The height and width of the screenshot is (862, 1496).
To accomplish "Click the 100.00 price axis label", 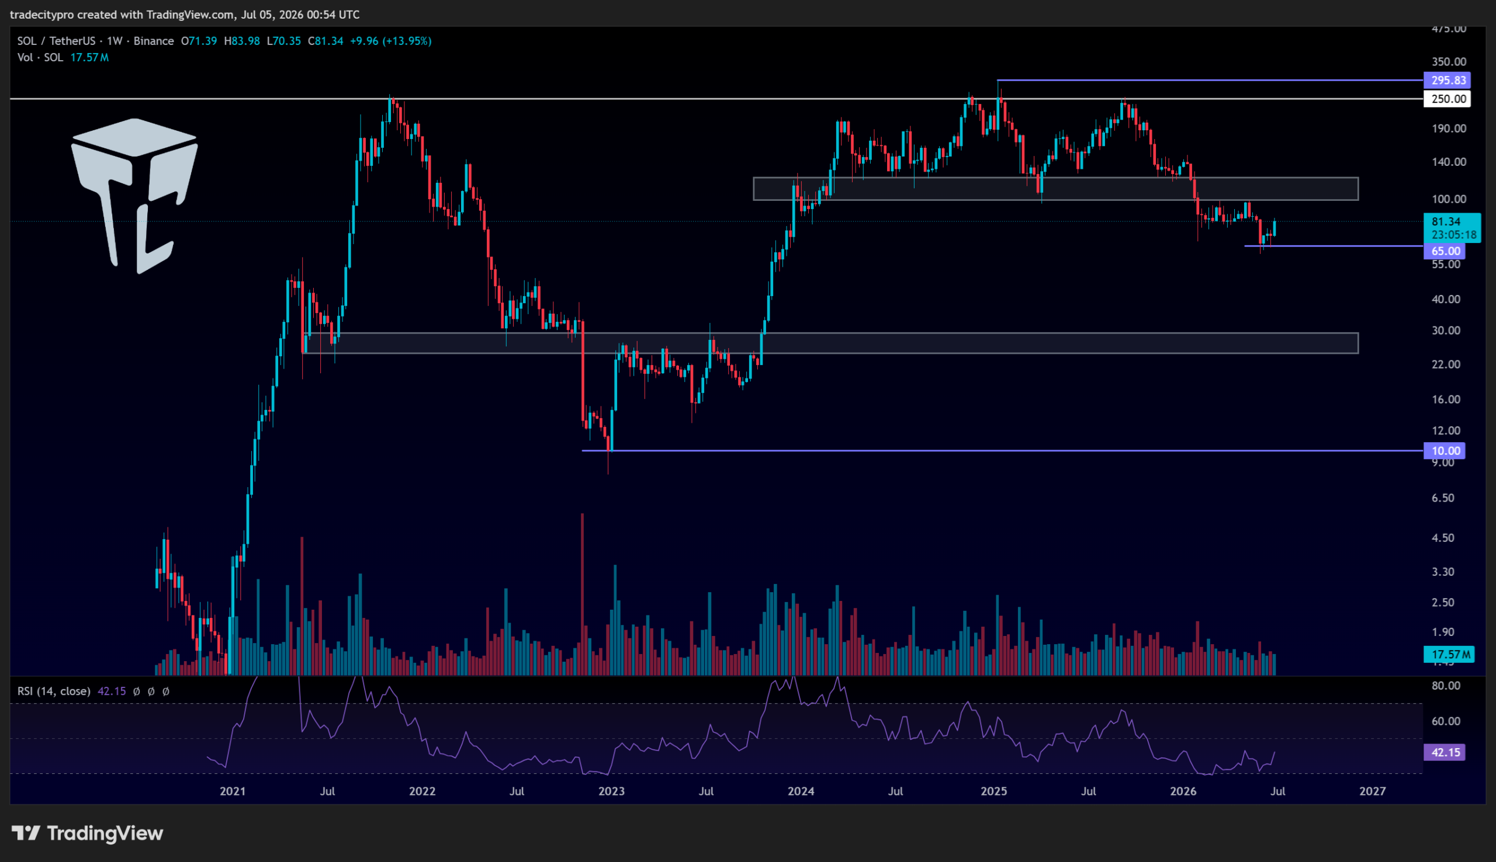I will tap(1449, 199).
